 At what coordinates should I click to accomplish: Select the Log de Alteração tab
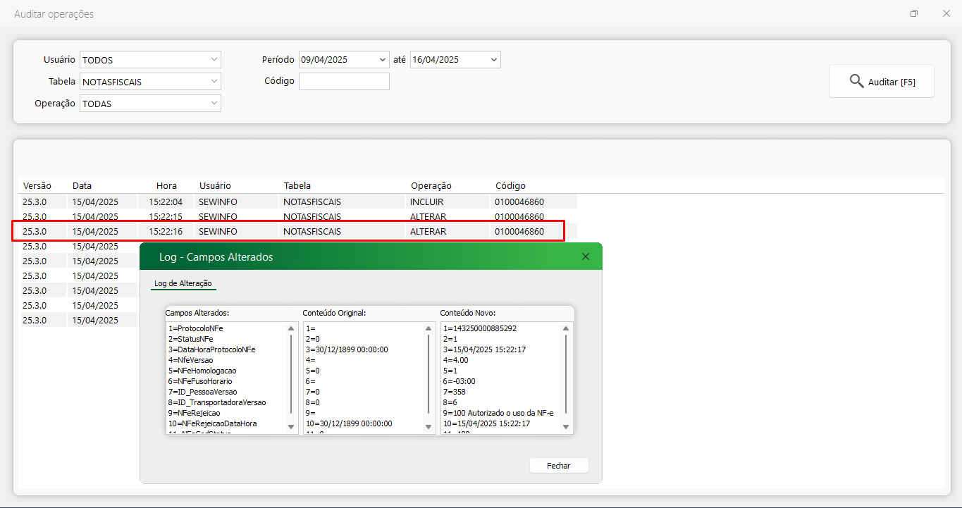183,283
